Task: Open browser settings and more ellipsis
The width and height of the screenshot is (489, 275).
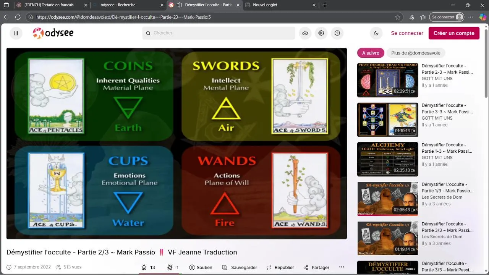Action: 471,17
